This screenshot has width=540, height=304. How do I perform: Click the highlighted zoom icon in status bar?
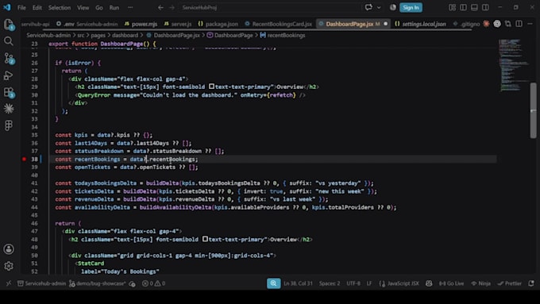pyautogui.click(x=273, y=283)
